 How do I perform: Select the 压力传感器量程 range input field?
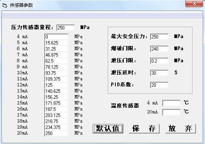tap(65, 28)
